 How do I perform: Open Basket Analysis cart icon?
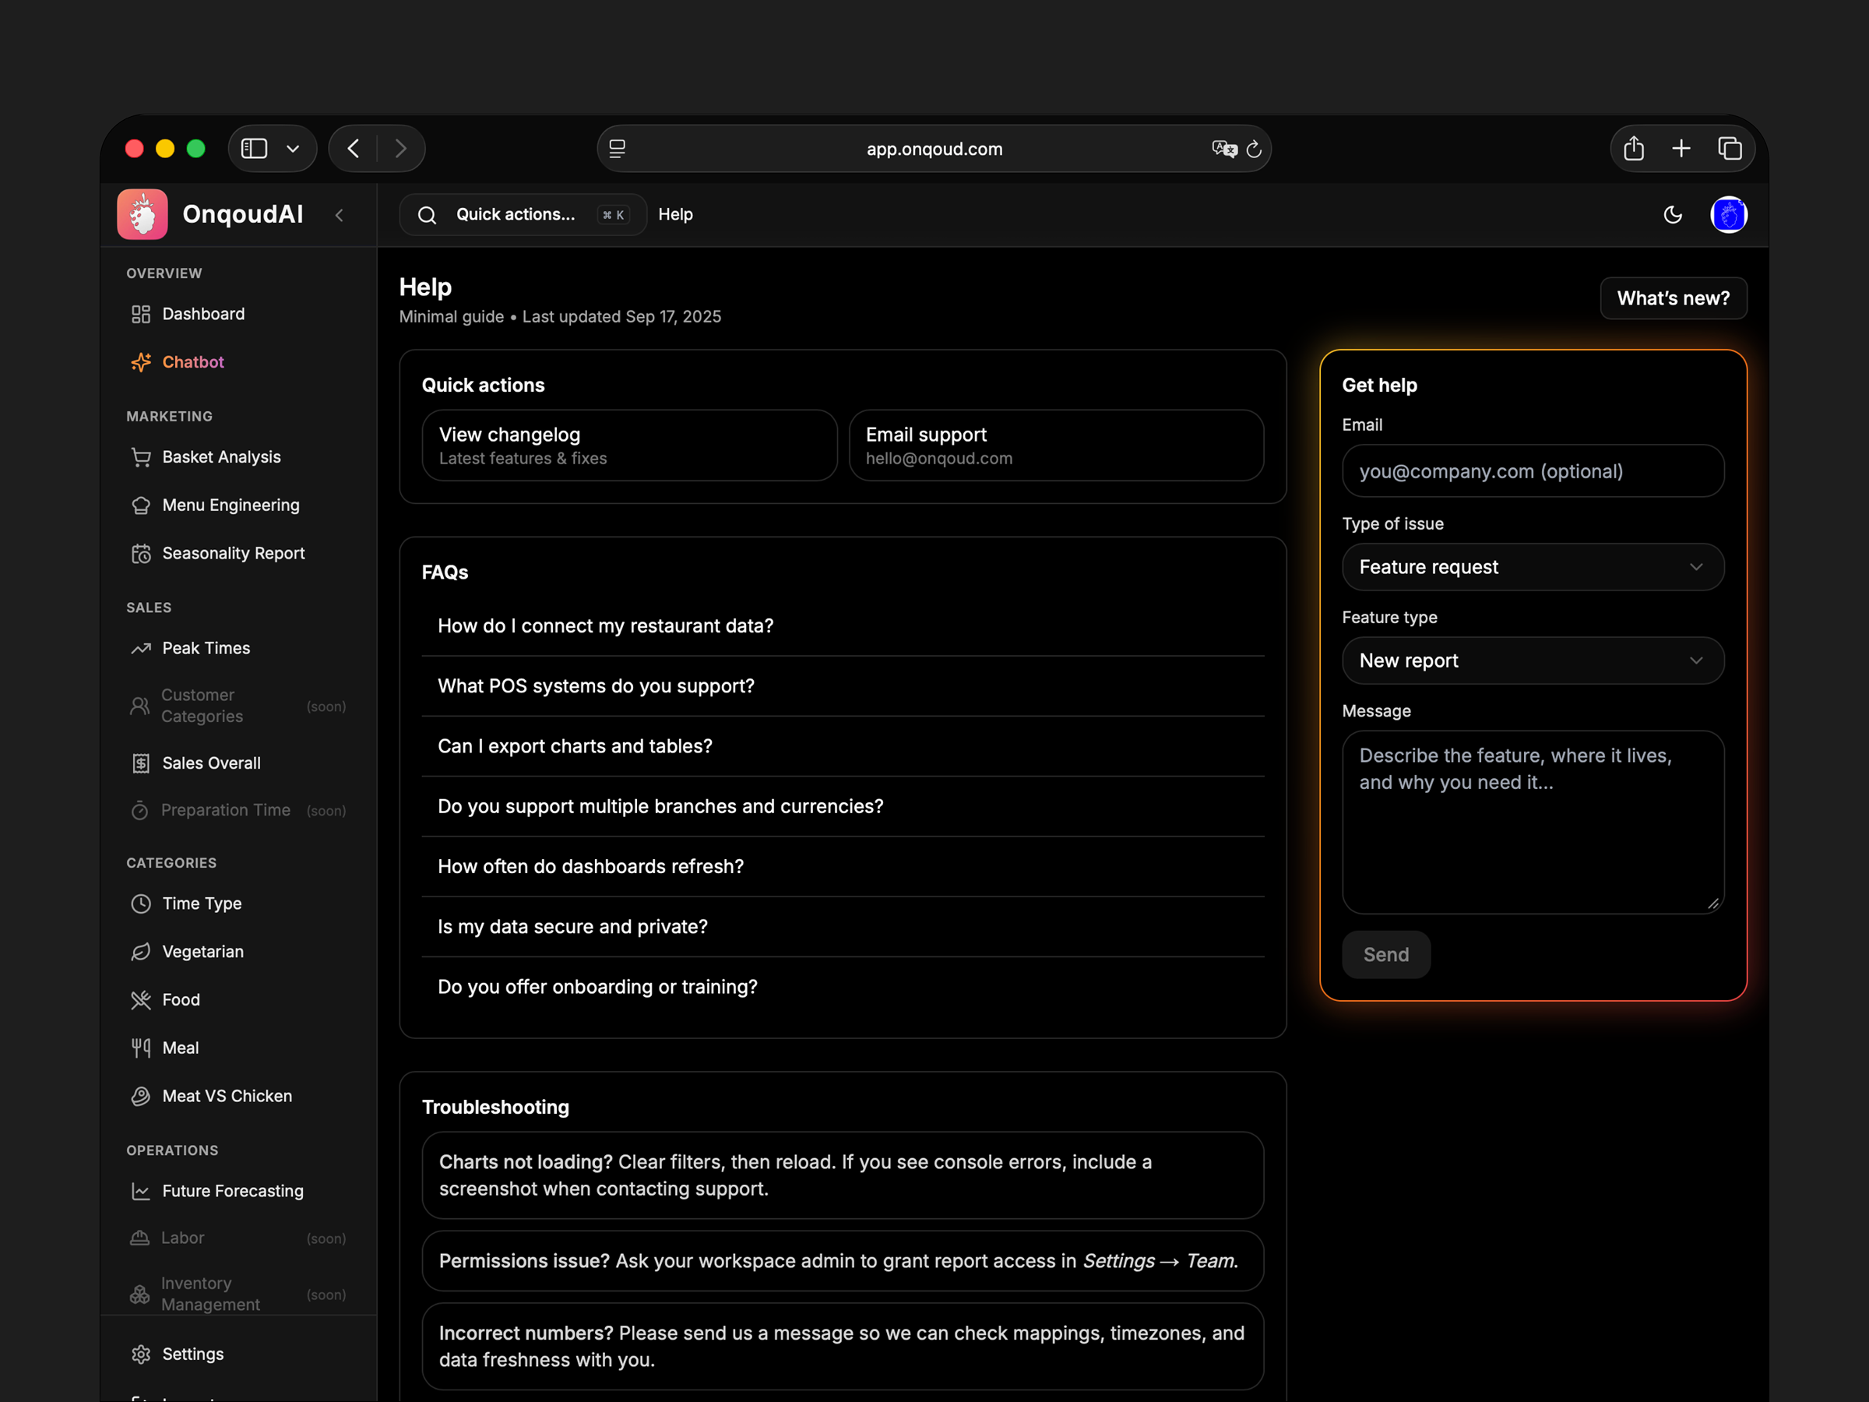pyautogui.click(x=140, y=457)
